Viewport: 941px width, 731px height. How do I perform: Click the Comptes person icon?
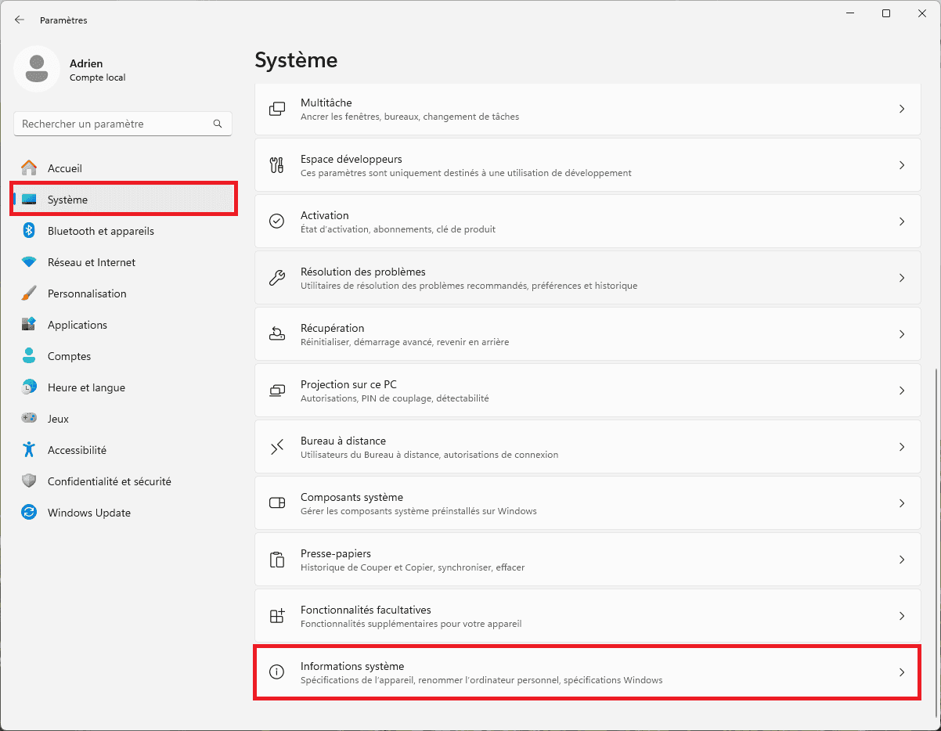point(29,356)
